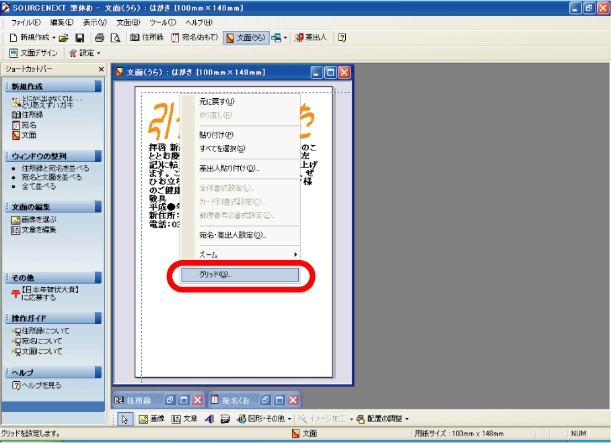Switch to 宛名(おもて) view in toolbar
This screenshot has width=611, height=443.
coord(195,38)
